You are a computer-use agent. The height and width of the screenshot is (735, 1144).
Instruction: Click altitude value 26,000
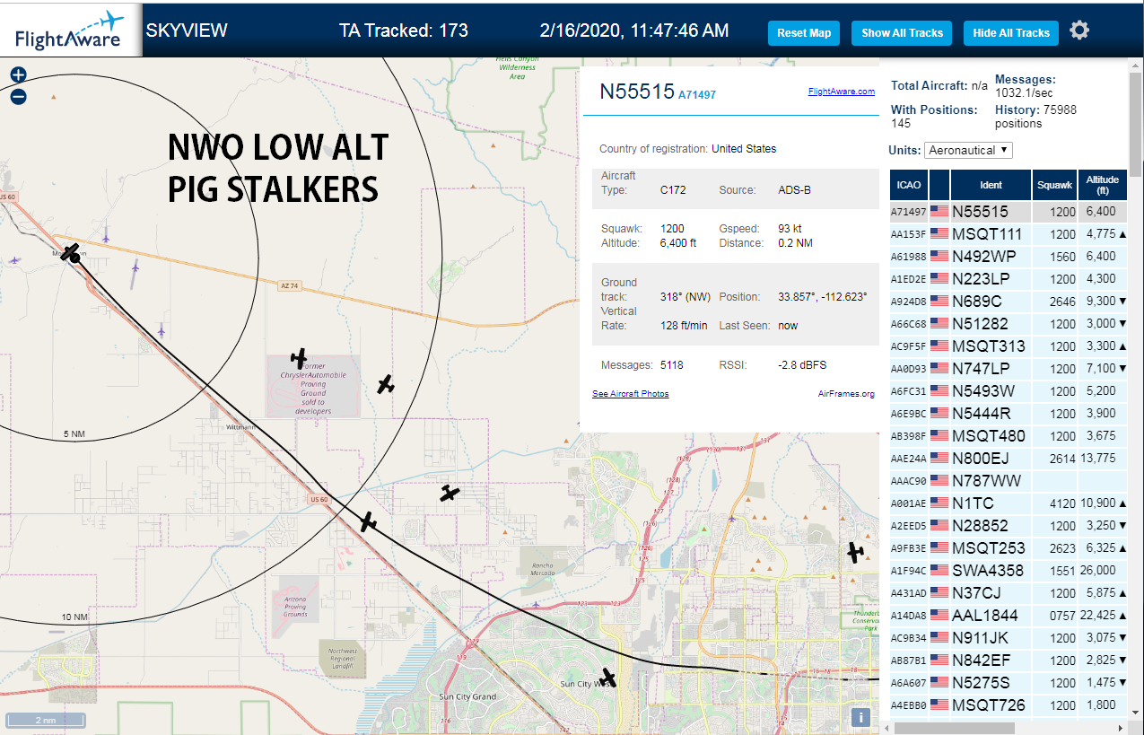tap(1097, 571)
